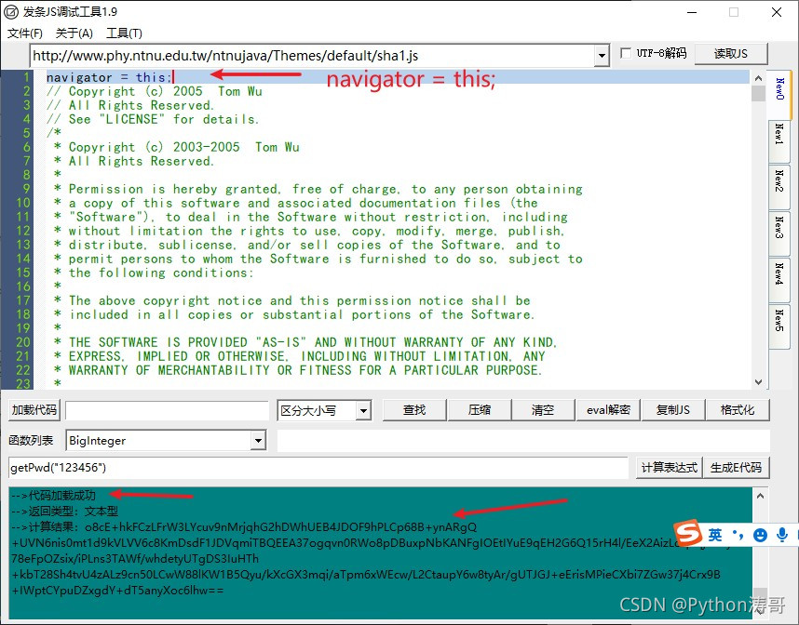Click the code editor scrollbar thumb
The height and width of the screenshot is (625, 799).
(x=758, y=94)
